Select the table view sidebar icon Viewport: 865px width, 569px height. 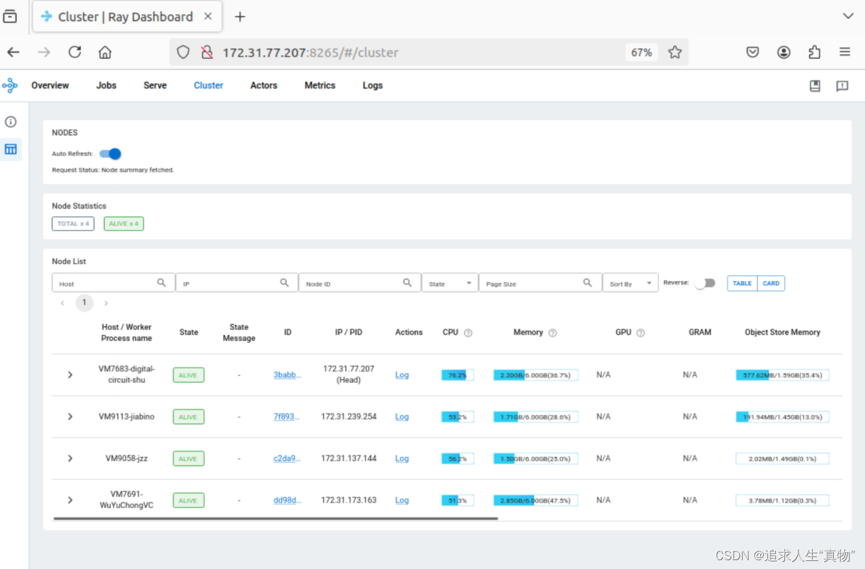(x=11, y=149)
